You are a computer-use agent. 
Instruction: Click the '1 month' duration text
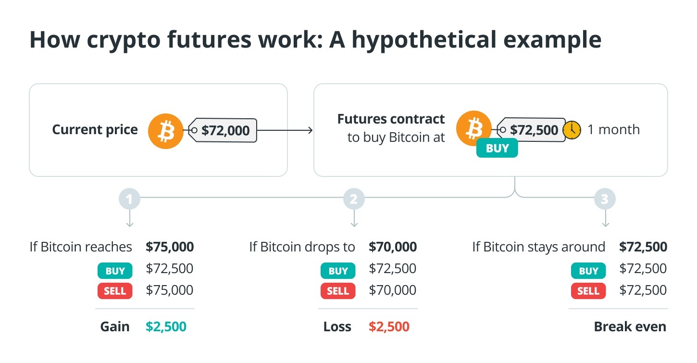tap(614, 130)
